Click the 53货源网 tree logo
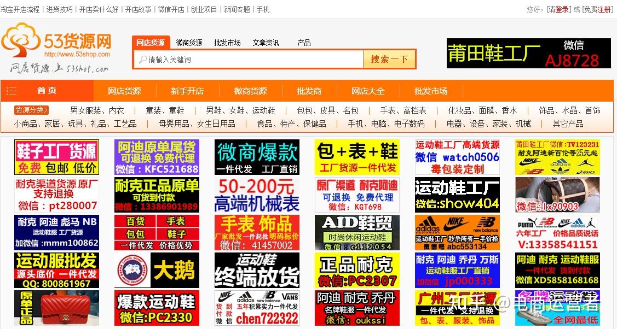The height and width of the screenshot is (329, 617). [x=21, y=40]
